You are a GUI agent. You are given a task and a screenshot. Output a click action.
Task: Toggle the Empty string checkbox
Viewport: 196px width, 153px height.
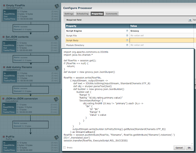(x=64, y=147)
